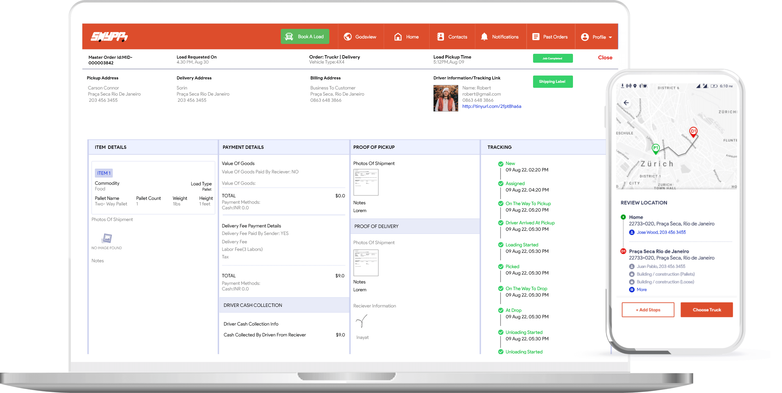Click the No Image Found placeholder icon

tap(107, 238)
